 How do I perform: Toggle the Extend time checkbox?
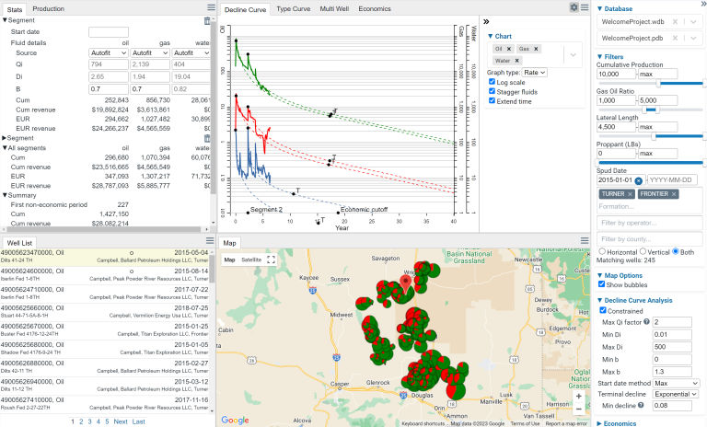pos(492,100)
